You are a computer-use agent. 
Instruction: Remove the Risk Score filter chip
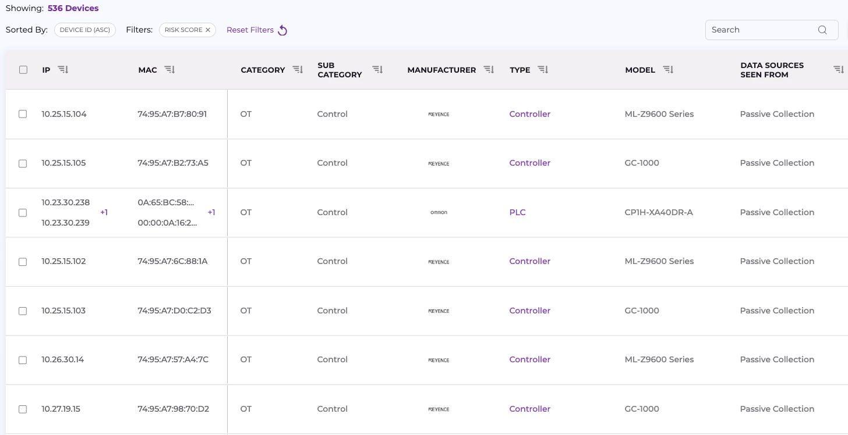(208, 30)
